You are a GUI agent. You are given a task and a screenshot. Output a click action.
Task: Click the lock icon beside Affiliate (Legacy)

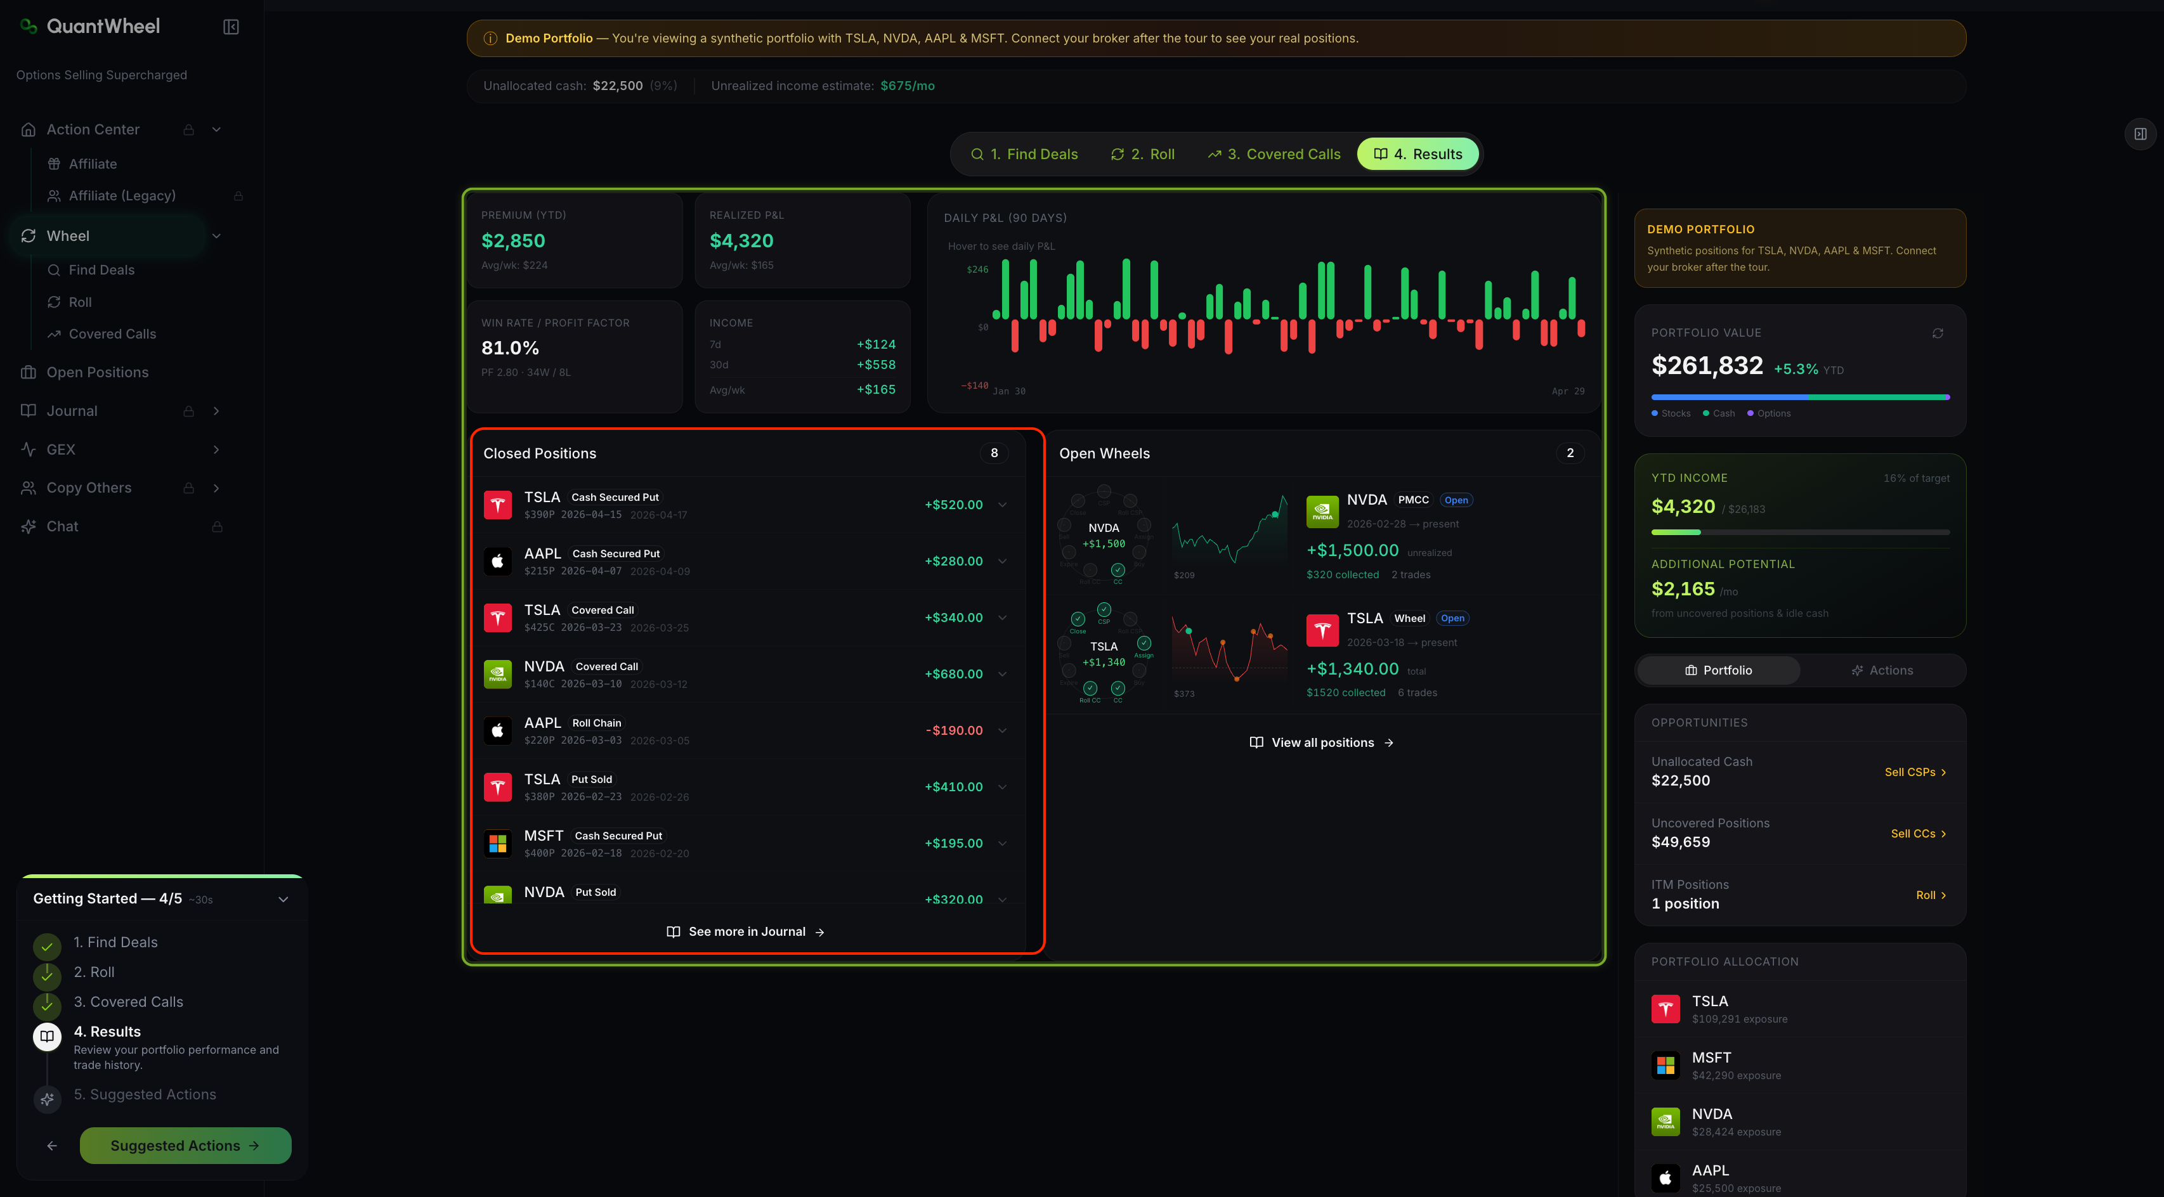(238, 196)
